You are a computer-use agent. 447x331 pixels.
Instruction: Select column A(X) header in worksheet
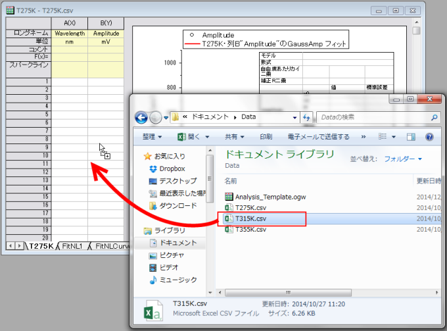[70, 23]
